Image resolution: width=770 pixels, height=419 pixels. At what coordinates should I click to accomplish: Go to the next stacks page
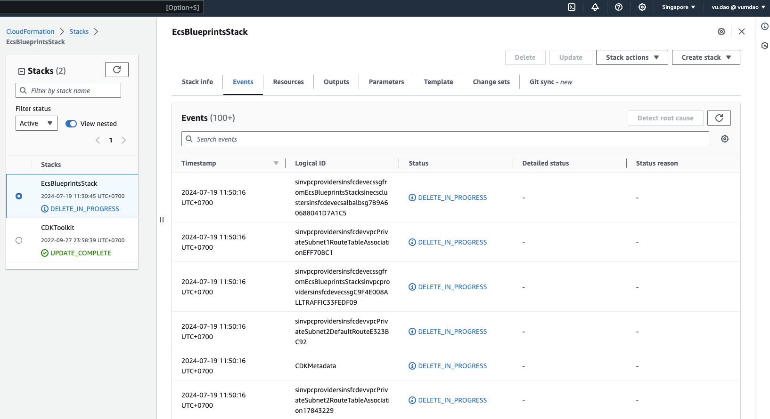pyautogui.click(x=124, y=140)
